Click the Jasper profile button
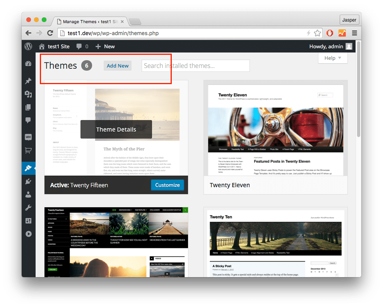The image size is (383, 308). coord(349,20)
